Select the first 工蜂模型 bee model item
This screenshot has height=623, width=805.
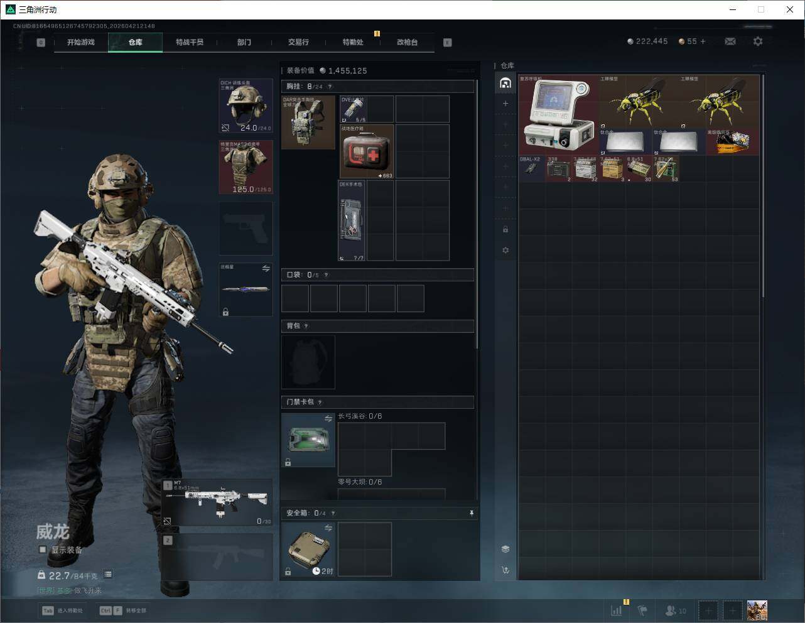point(639,102)
